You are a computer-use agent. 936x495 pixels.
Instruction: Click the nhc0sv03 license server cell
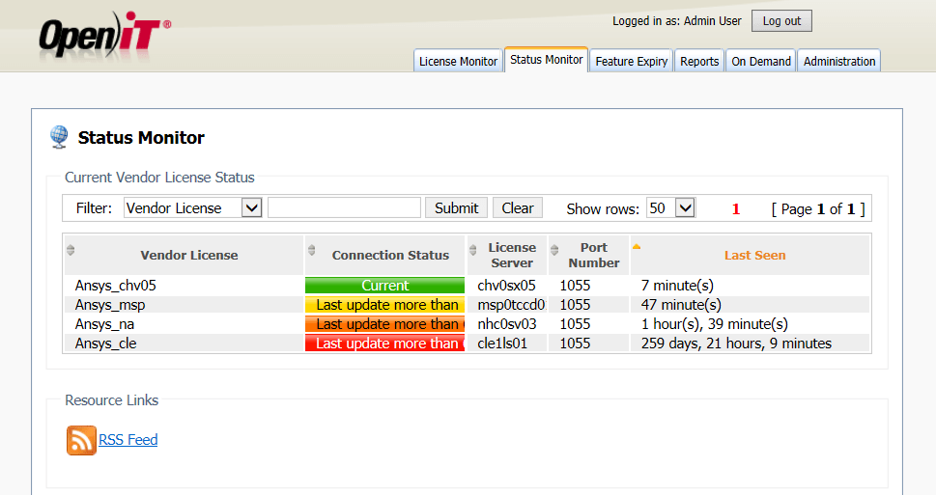tap(507, 324)
